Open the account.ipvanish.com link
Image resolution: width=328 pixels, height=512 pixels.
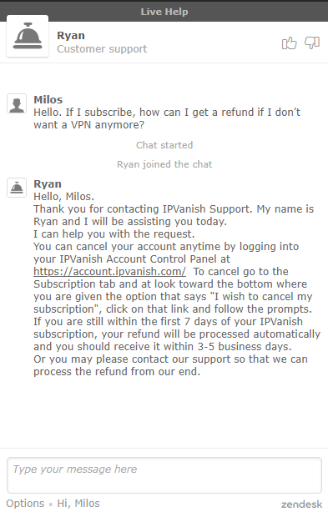pyautogui.click(x=110, y=271)
